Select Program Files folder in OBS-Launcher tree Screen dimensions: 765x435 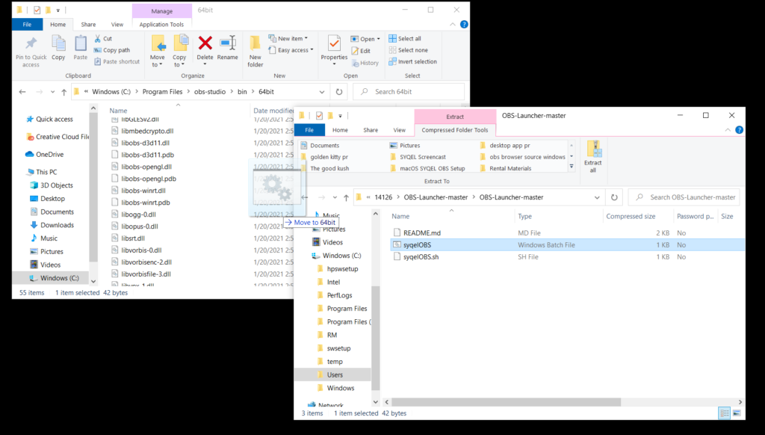pyautogui.click(x=341, y=309)
